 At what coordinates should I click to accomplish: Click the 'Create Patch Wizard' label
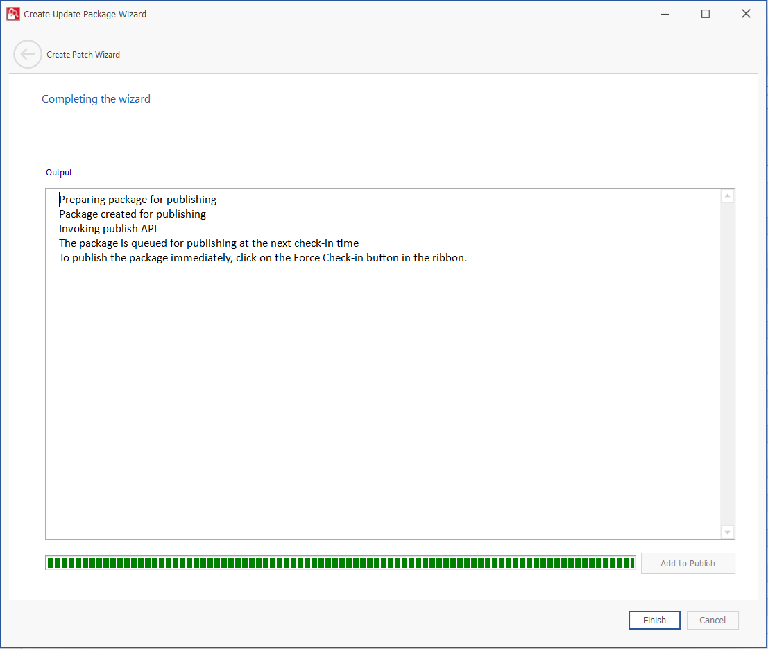tap(83, 55)
